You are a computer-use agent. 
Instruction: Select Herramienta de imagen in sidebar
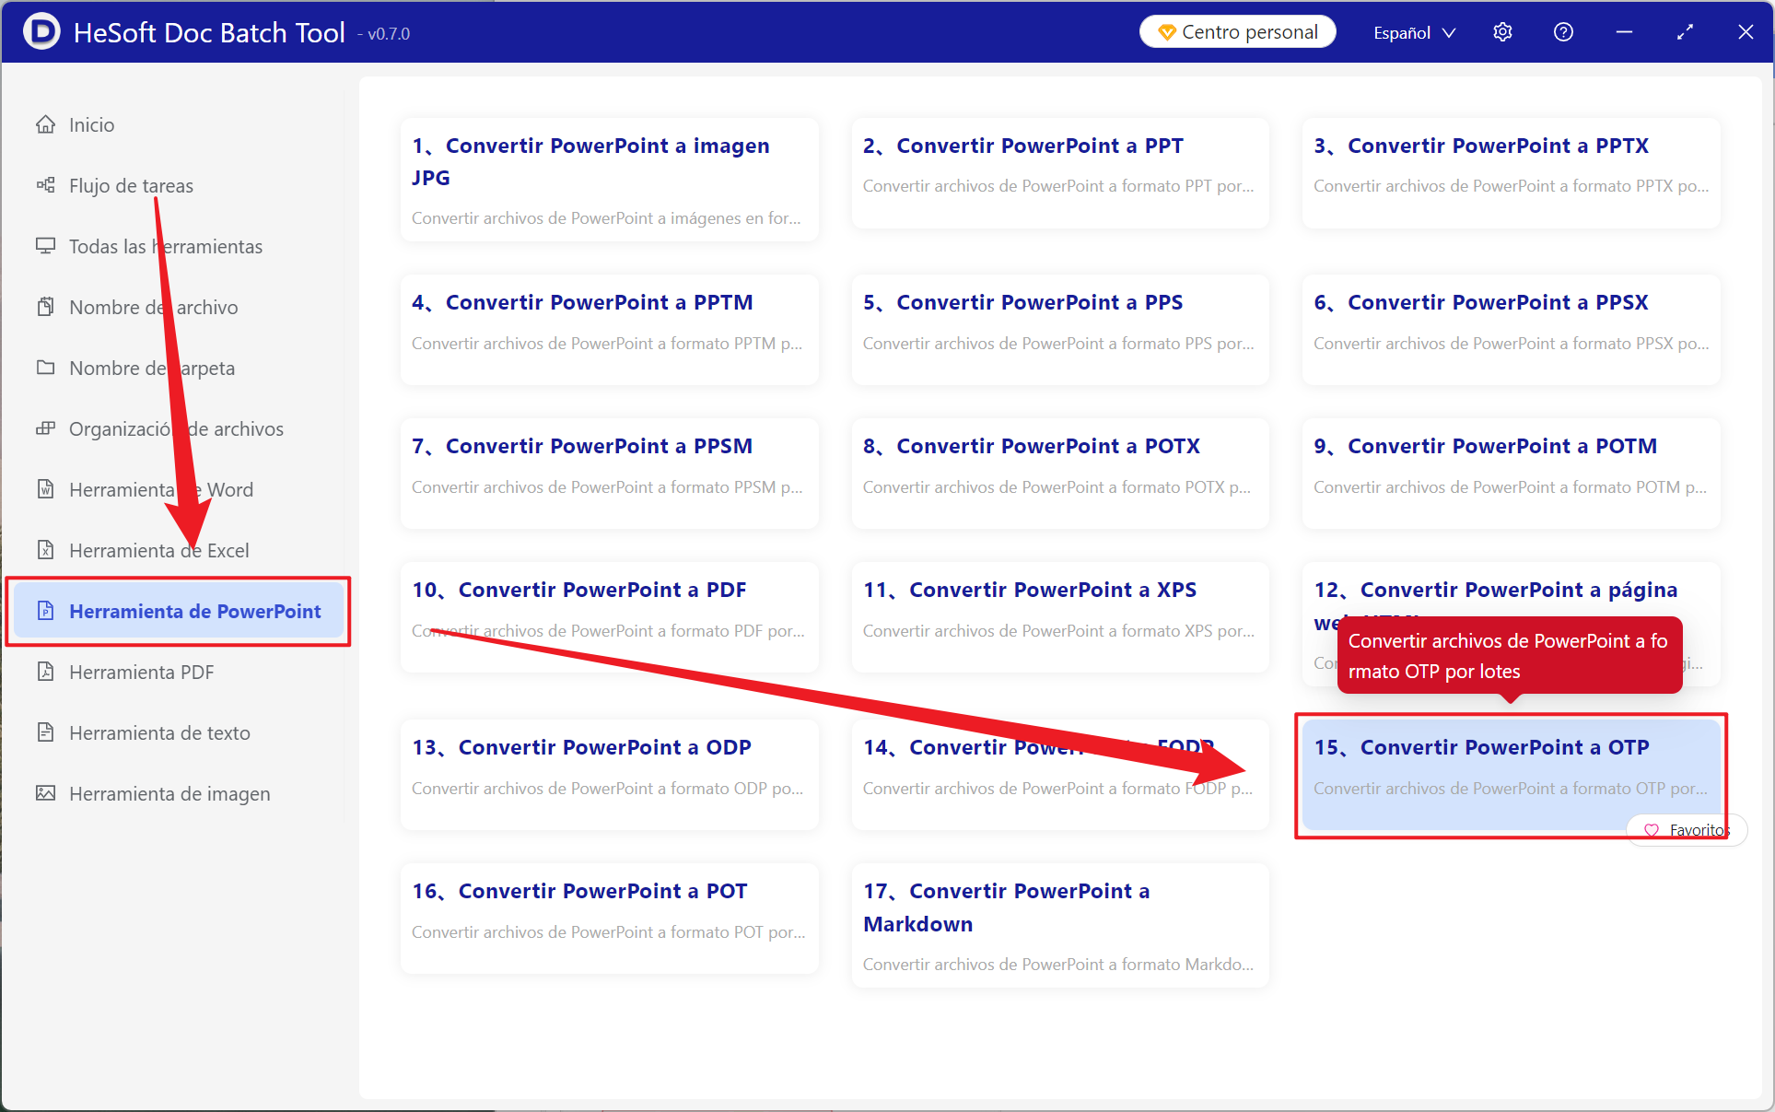pos(180,793)
